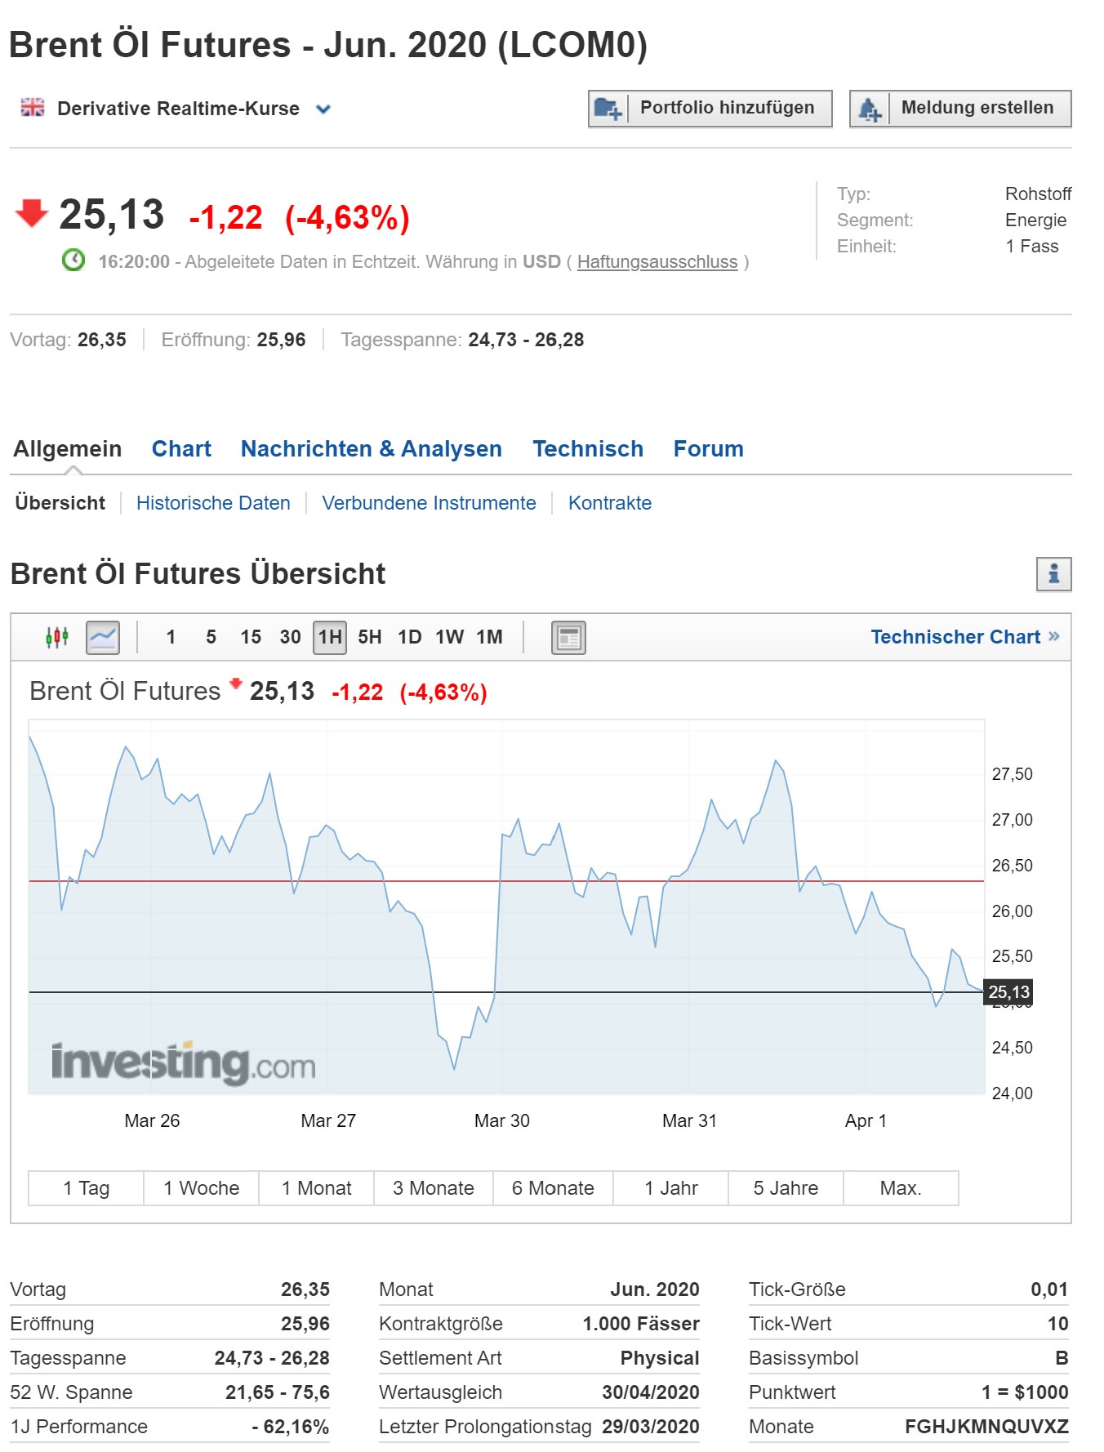Screen dimensions: 1104x1452
Task: Open the info icon beside Übersicht heading
Action: (x=1053, y=574)
